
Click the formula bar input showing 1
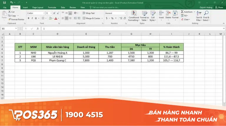pos(133,28)
